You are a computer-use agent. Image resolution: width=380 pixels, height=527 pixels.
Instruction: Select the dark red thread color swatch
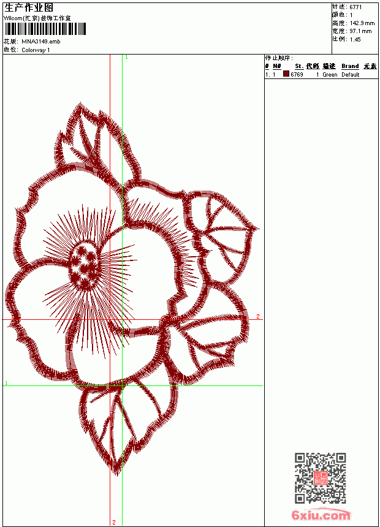(x=286, y=74)
